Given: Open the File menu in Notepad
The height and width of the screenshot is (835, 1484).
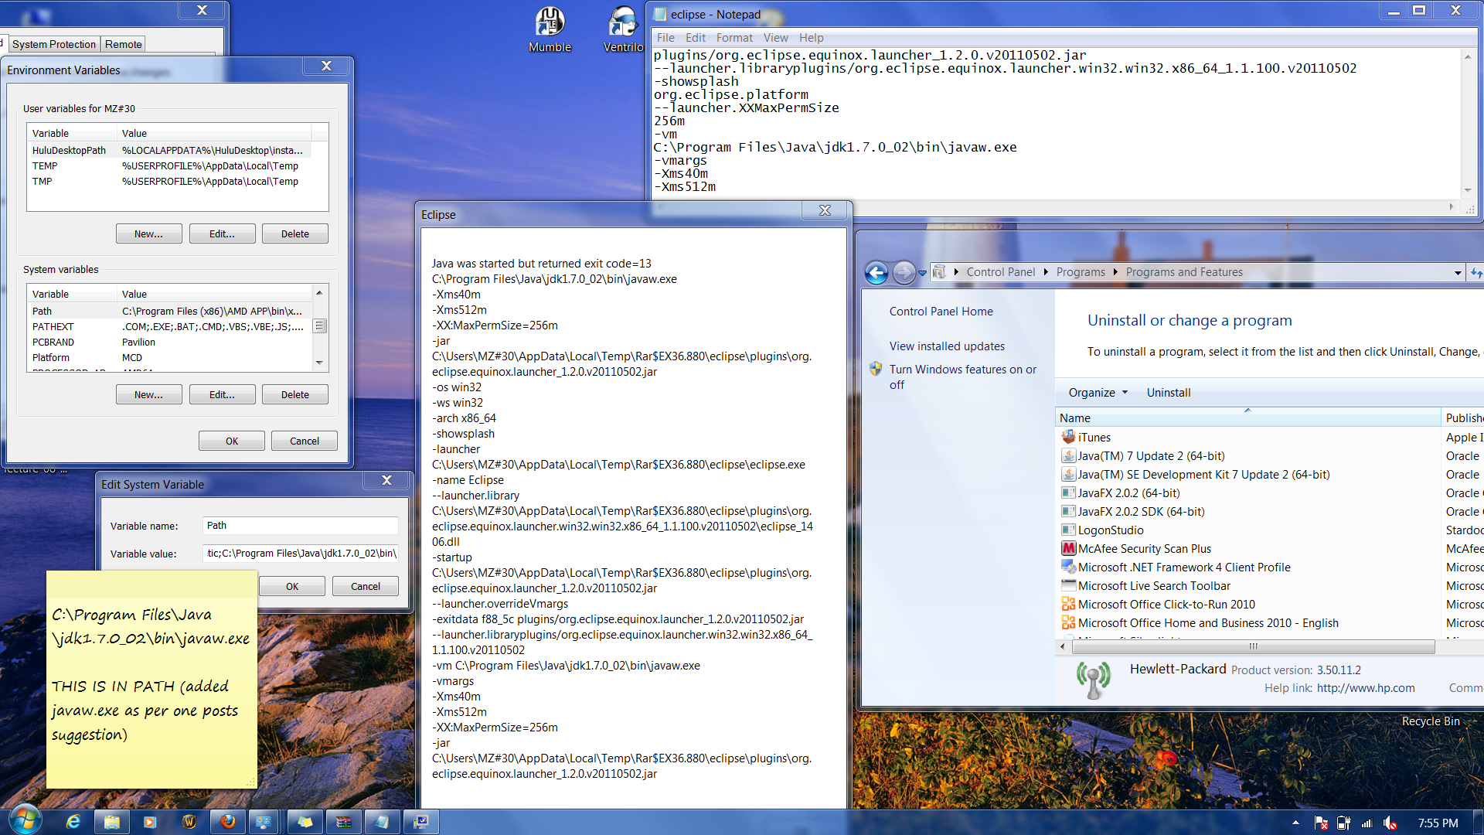Looking at the screenshot, I should (665, 38).
